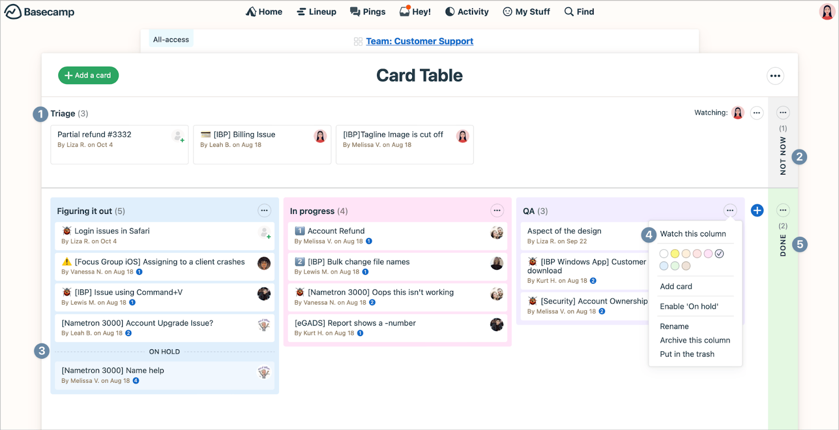Image resolution: width=839 pixels, height=430 pixels.
Task: Click user profile avatar in top right
Action: click(x=827, y=12)
